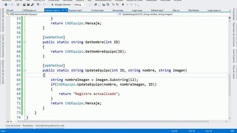
Task: Click the Listo status text
Action: click(3, 131)
